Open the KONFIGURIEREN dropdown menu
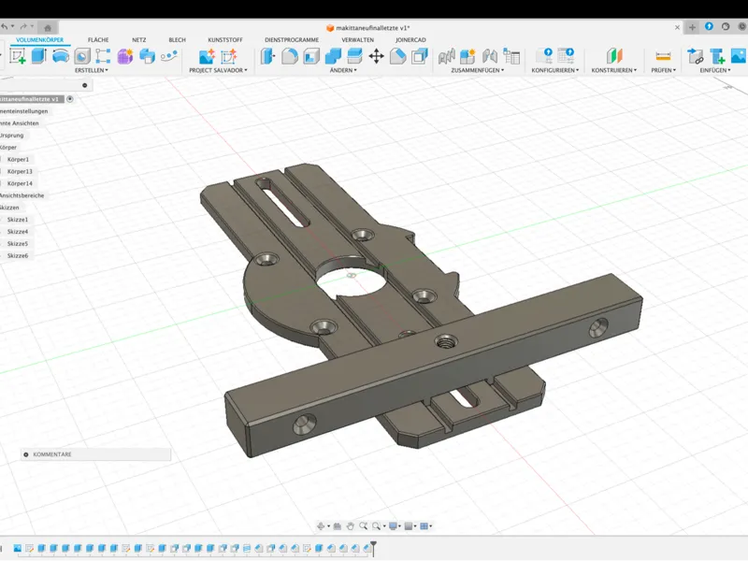 click(x=554, y=70)
